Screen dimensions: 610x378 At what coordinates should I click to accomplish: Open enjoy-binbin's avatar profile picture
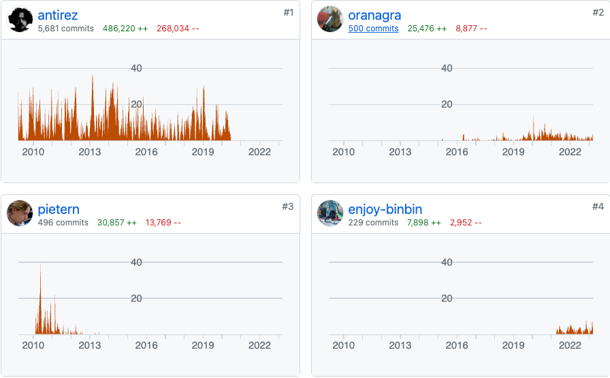point(330,213)
